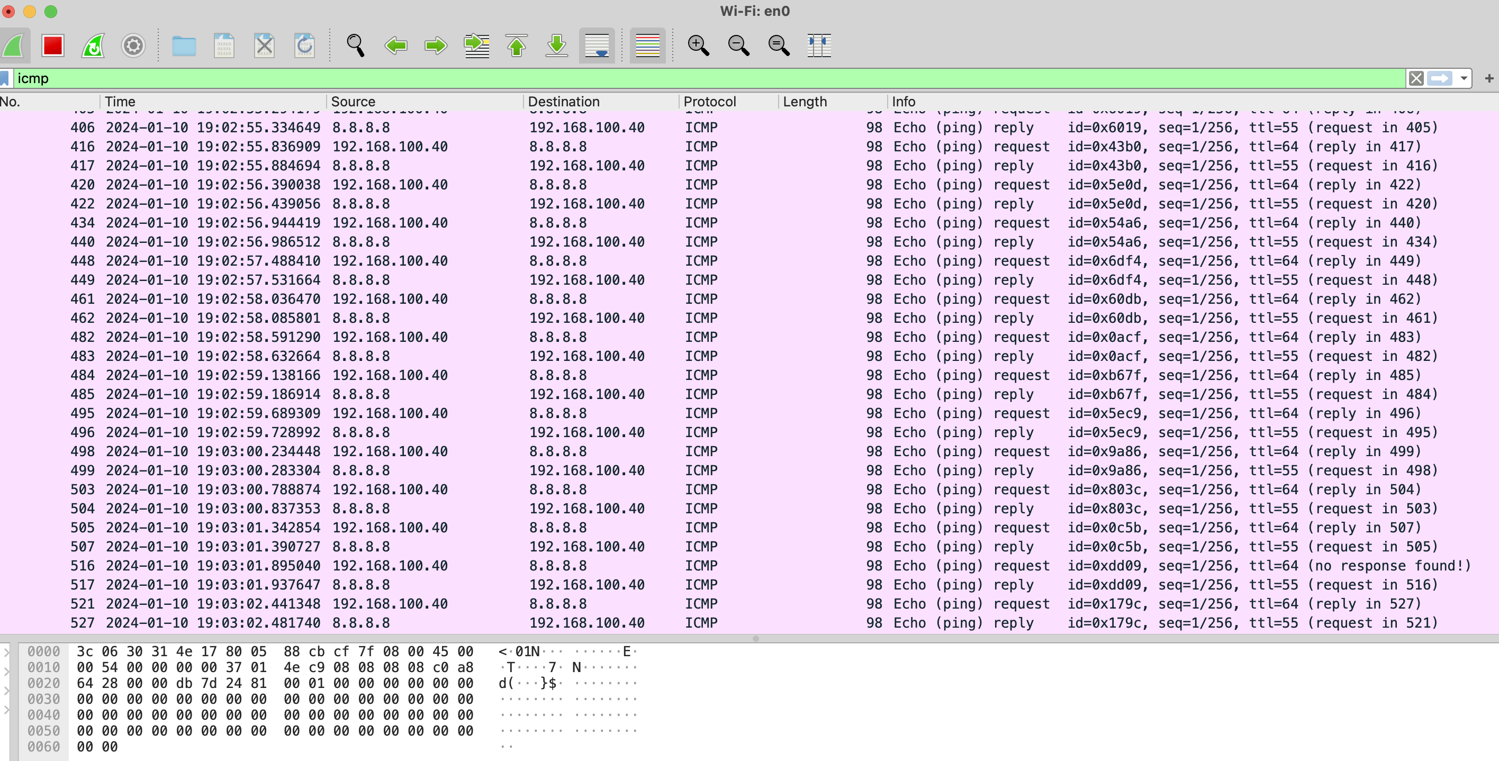1499x761 pixels.
Task: Apply display filter with the blue arrow button
Action: [x=1440, y=78]
